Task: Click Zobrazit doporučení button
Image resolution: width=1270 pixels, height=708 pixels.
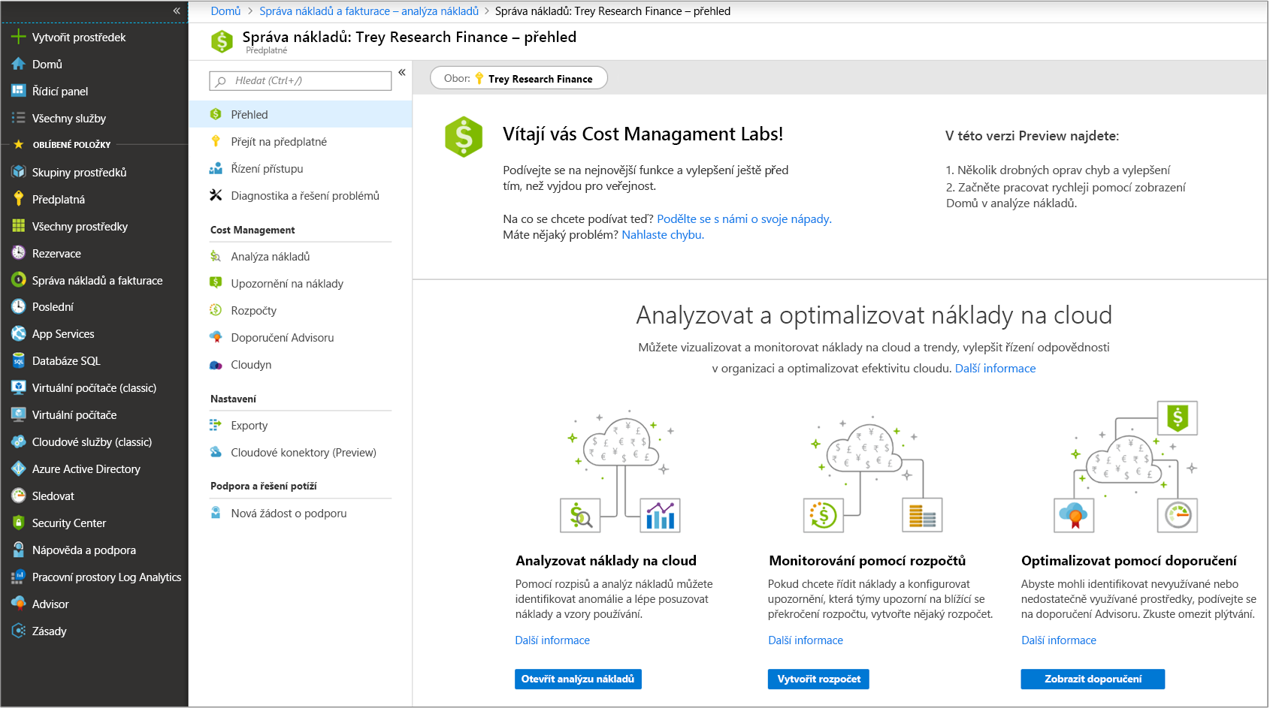Action: [x=1093, y=679]
